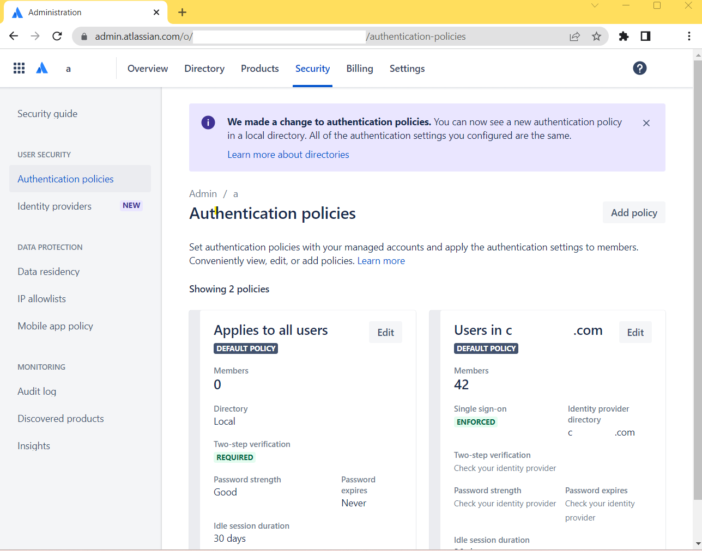Click the site padlock icon
702x551 pixels.
coord(84,36)
